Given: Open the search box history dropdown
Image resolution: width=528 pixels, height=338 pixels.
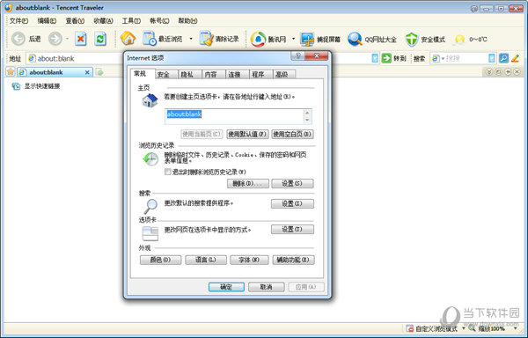Looking at the screenshot, I should pos(492,58).
